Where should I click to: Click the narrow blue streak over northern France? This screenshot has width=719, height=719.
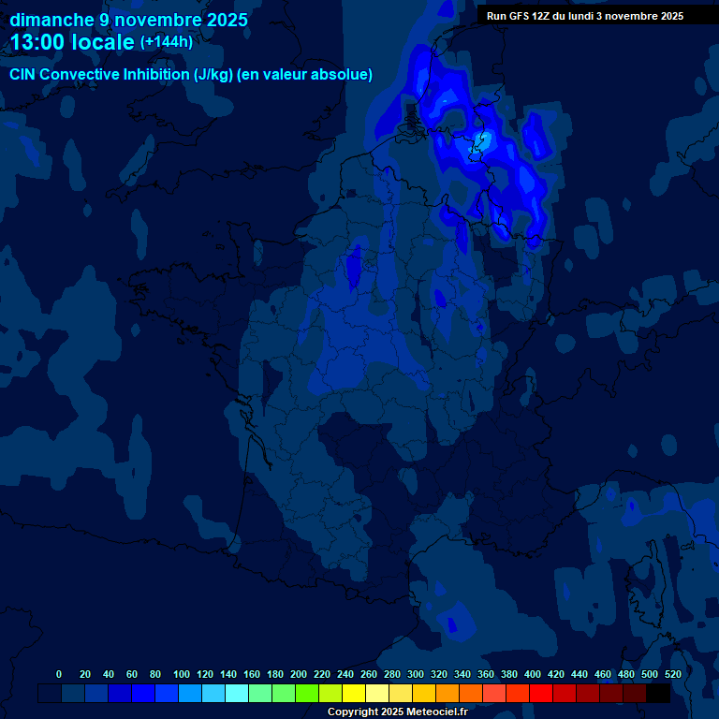354,268
